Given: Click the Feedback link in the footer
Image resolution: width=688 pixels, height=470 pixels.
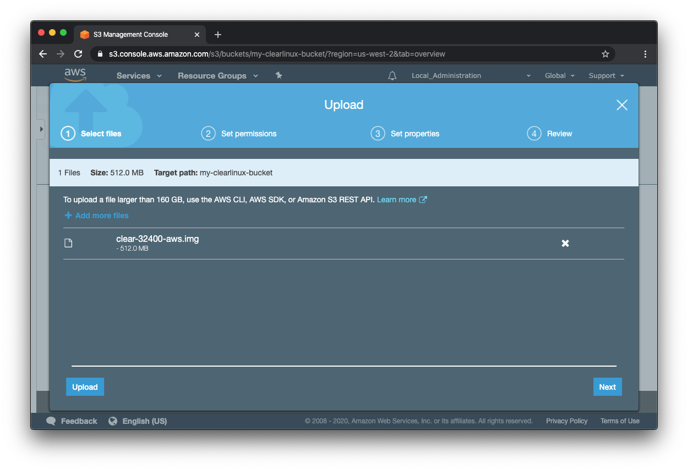Looking at the screenshot, I should tap(79, 421).
